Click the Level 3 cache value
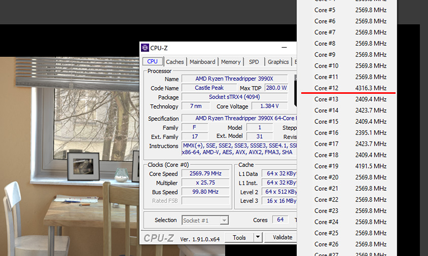Screen dimensions: 428x256 (279, 201)
